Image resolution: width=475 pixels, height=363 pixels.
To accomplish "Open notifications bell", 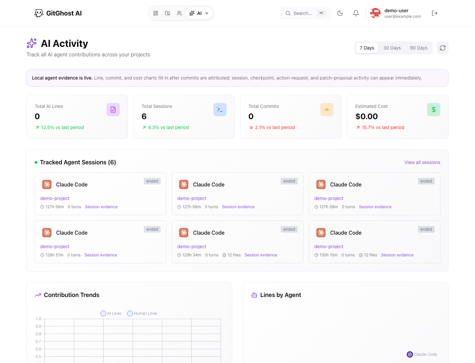I will click(356, 13).
